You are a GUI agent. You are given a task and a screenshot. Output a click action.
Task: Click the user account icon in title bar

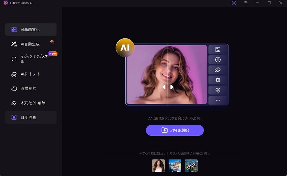pyautogui.click(x=234, y=3)
